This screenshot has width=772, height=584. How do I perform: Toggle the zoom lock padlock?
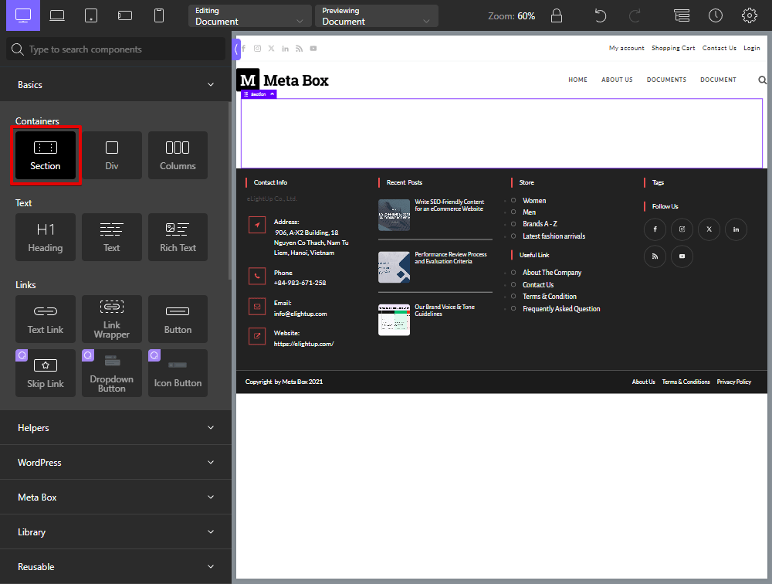(557, 15)
